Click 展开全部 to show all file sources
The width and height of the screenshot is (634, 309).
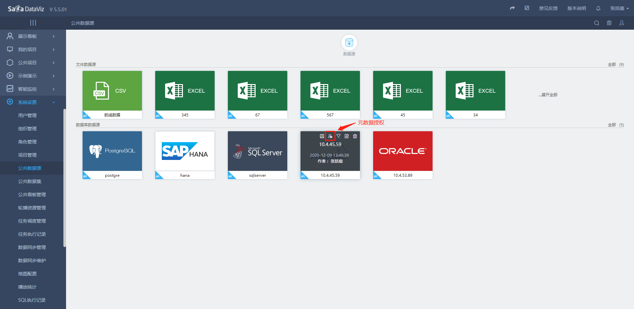click(548, 95)
